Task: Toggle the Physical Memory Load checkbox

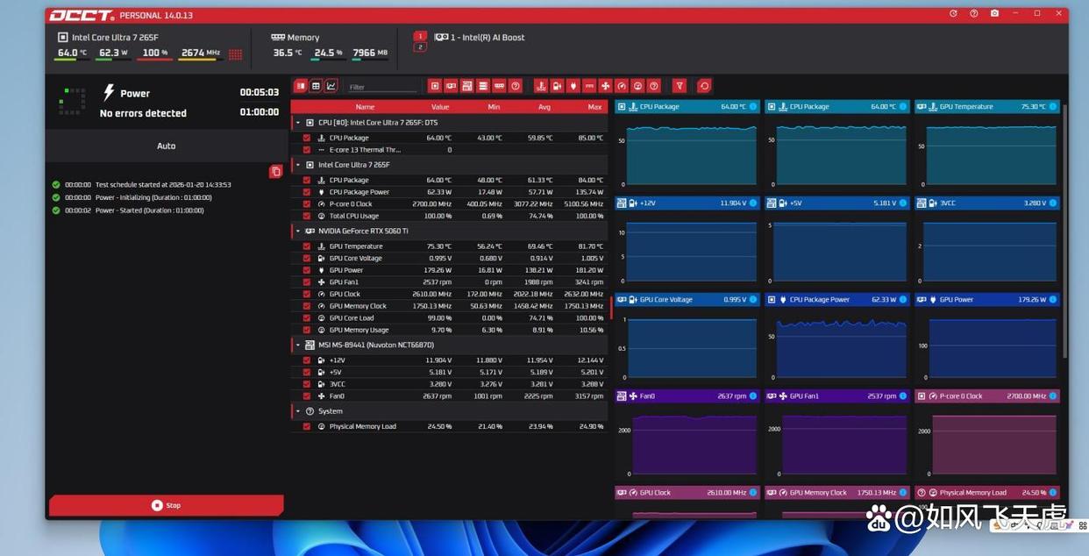Action: pos(306,426)
